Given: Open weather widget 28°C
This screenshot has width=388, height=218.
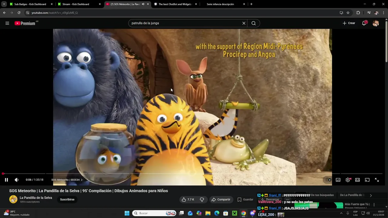Looking at the screenshot, I should 17,213.
